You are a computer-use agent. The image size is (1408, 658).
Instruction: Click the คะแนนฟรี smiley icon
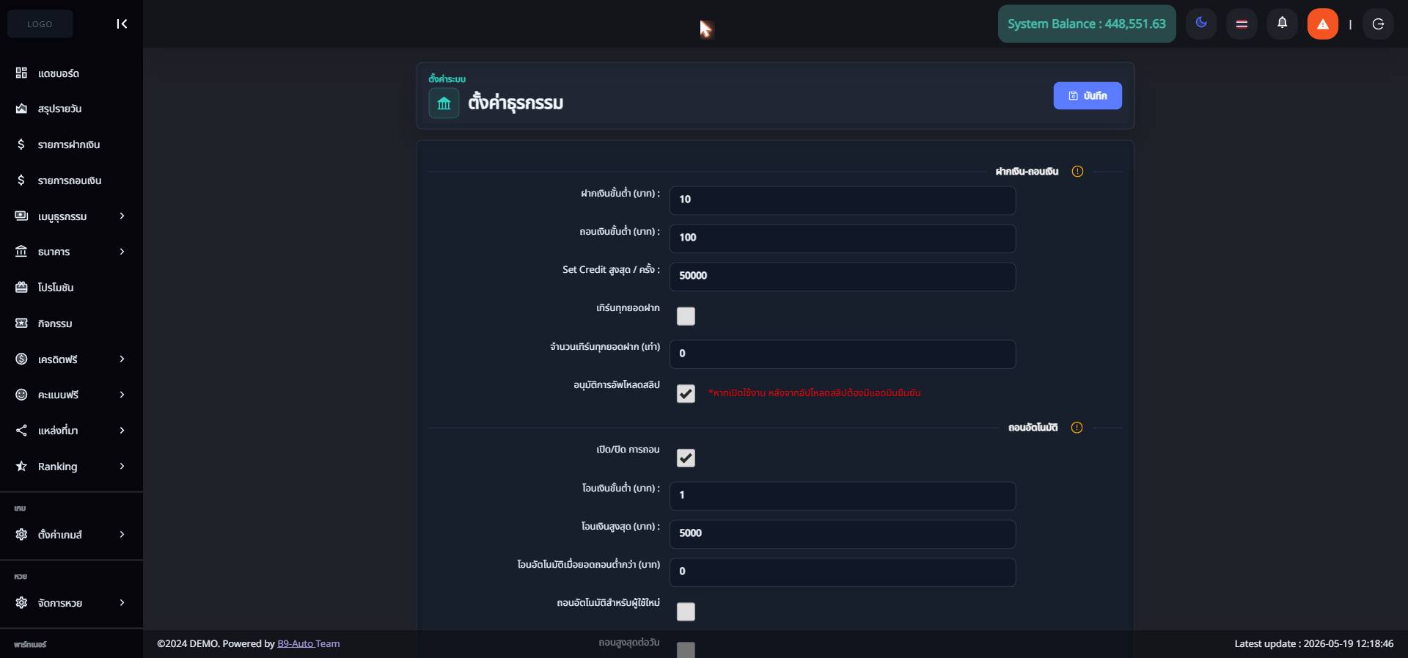click(21, 395)
